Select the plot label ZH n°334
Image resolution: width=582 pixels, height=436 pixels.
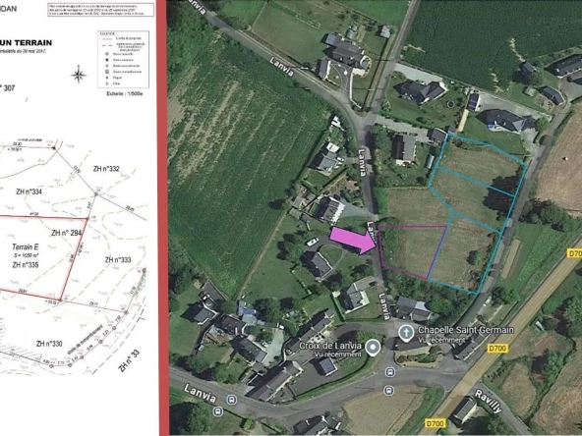click(x=29, y=191)
